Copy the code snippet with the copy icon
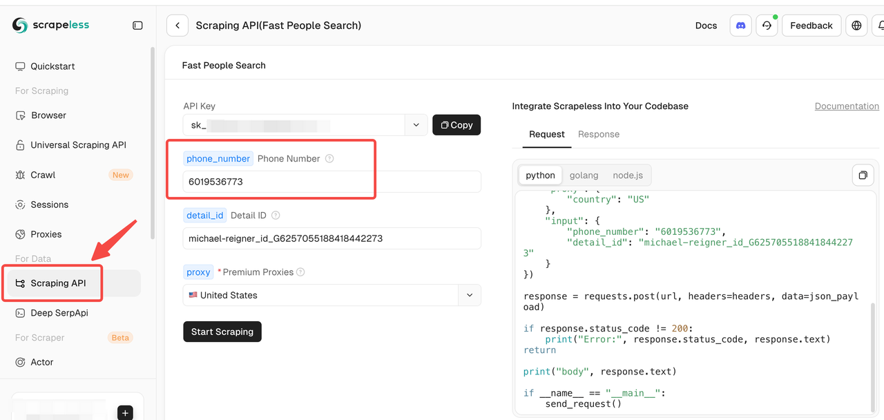The width and height of the screenshot is (884, 420). click(x=863, y=175)
